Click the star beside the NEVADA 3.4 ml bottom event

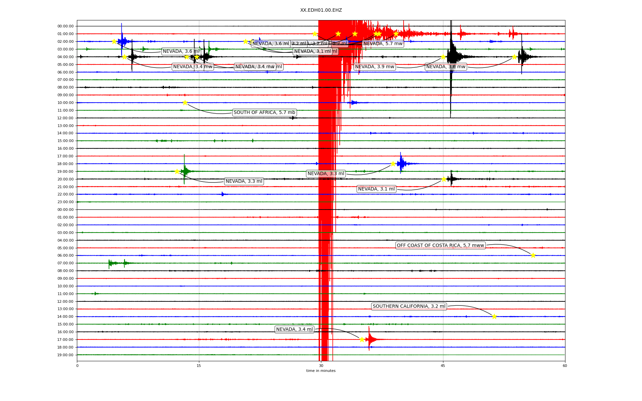coord(362,340)
